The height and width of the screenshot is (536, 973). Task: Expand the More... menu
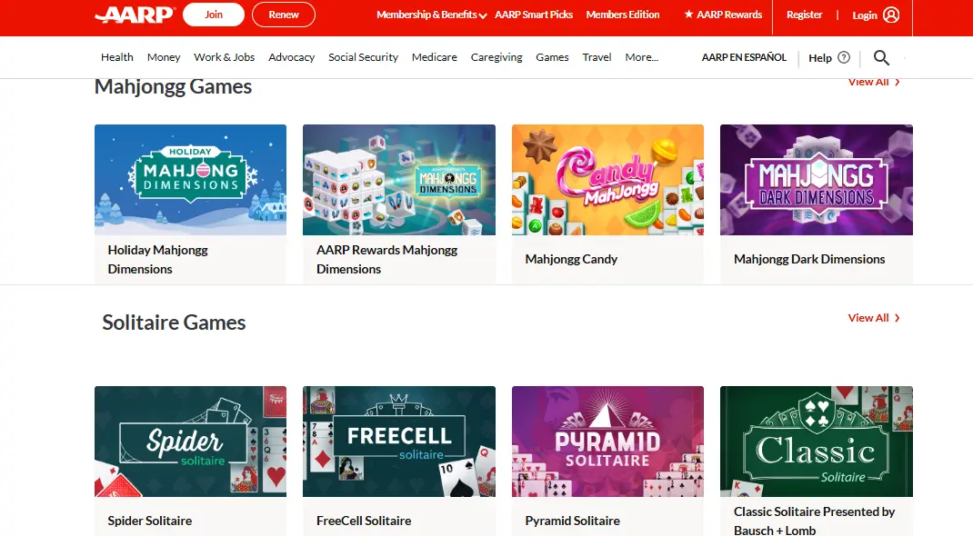tap(642, 57)
